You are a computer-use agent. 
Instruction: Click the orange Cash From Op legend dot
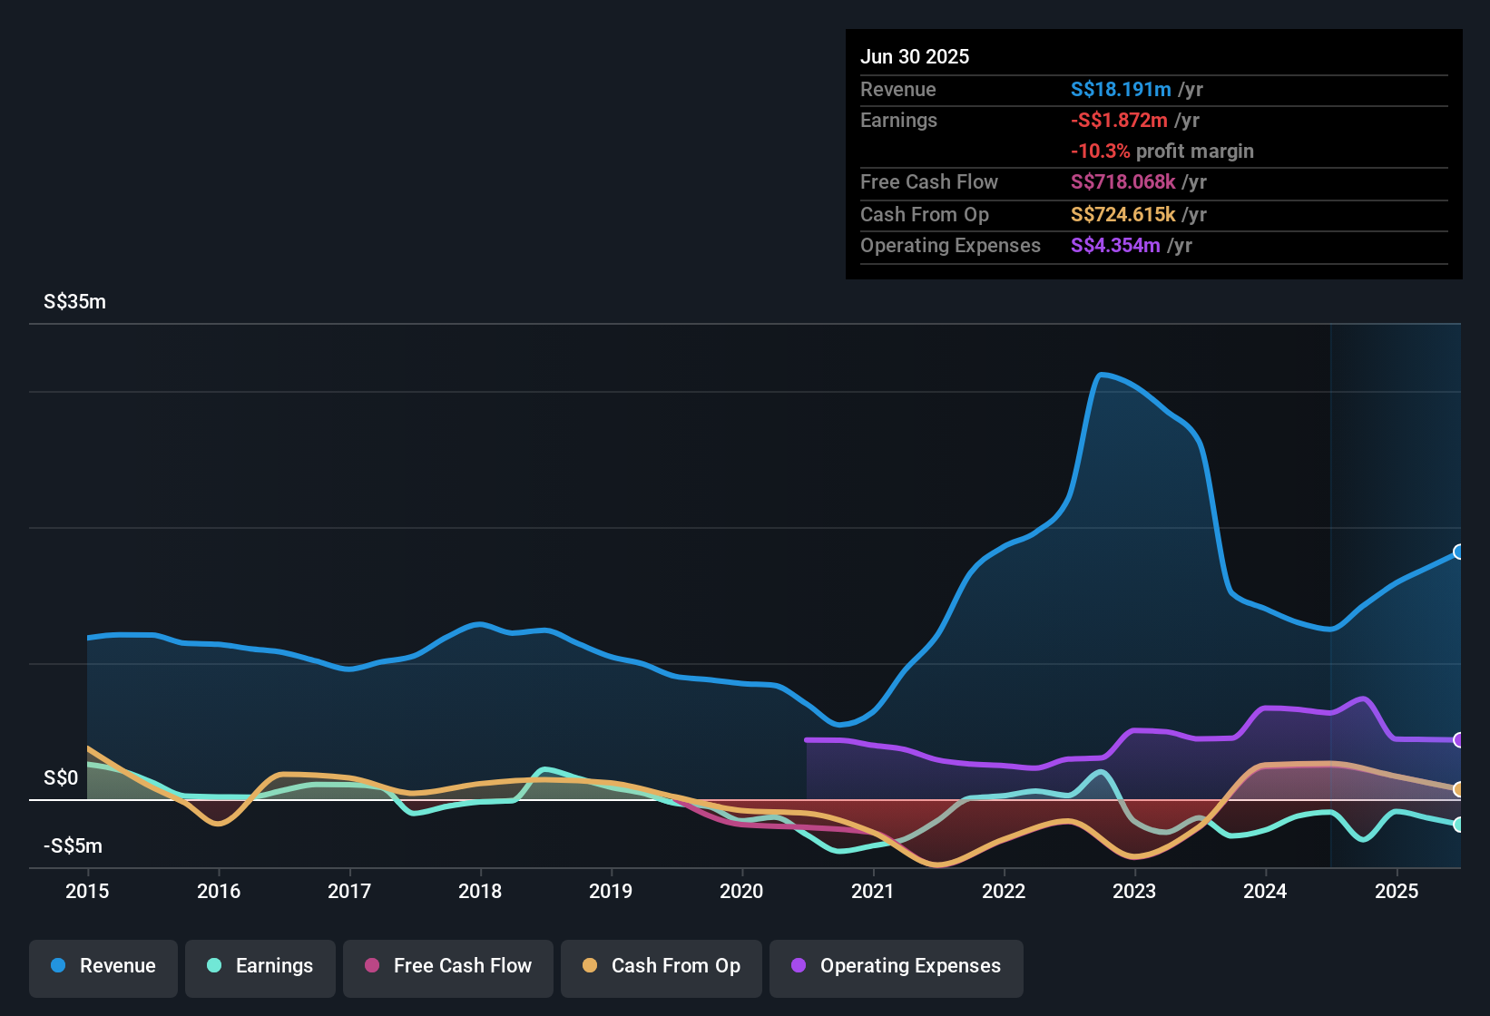[590, 966]
